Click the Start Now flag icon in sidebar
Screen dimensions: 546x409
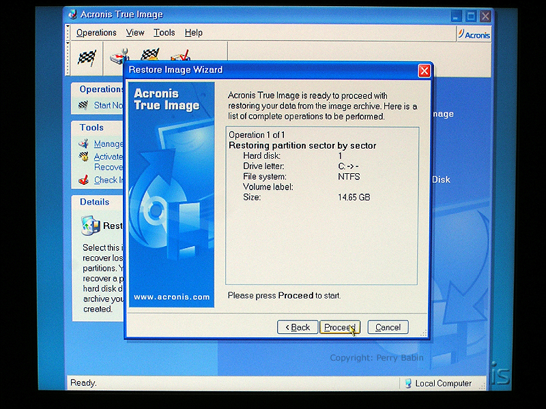83,105
